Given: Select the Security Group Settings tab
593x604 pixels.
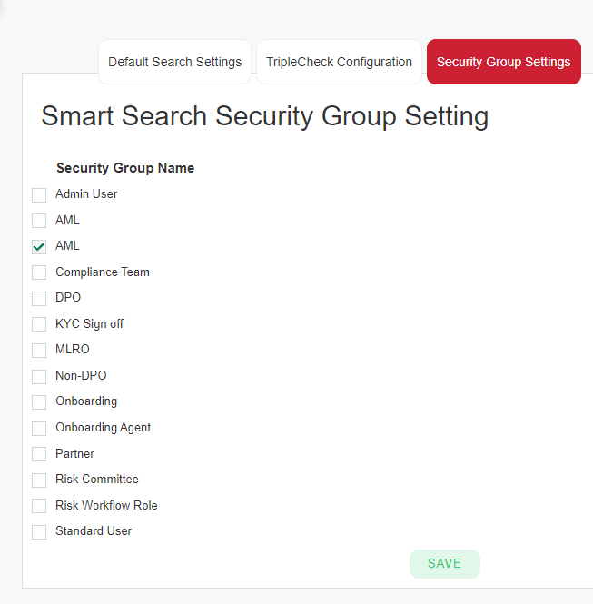Looking at the screenshot, I should pyautogui.click(x=504, y=62).
